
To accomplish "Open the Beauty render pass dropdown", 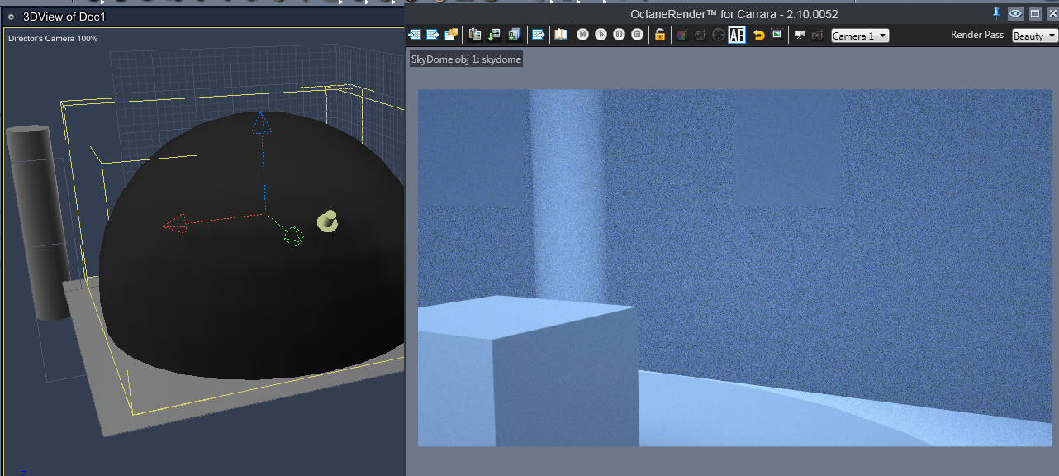I will point(1034,36).
